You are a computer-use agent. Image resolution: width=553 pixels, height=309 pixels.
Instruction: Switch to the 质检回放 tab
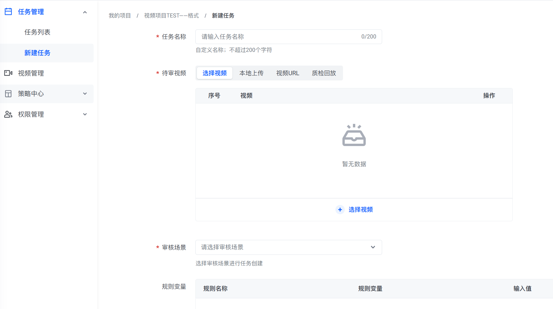(x=324, y=73)
